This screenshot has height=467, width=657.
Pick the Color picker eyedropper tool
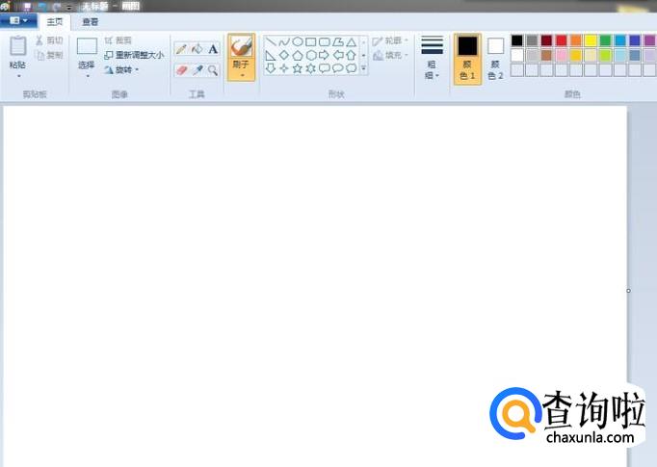(197, 70)
